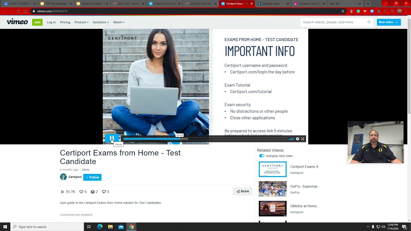Open the GMetrix at Home title link
The image size is (411, 231).
point(305,206)
